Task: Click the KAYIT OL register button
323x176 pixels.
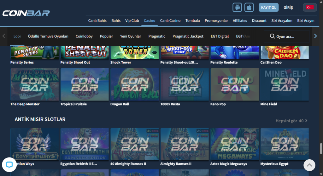Action: (268, 7)
